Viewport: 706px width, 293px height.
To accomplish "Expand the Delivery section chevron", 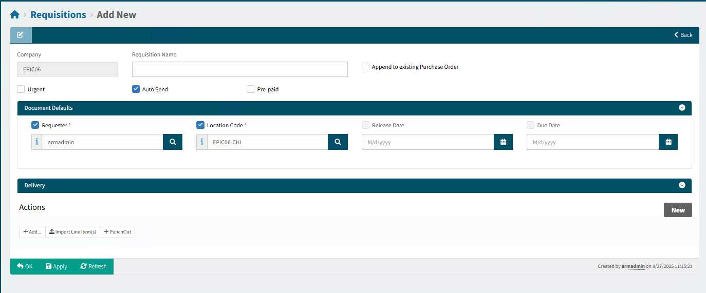I will [x=682, y=185].
